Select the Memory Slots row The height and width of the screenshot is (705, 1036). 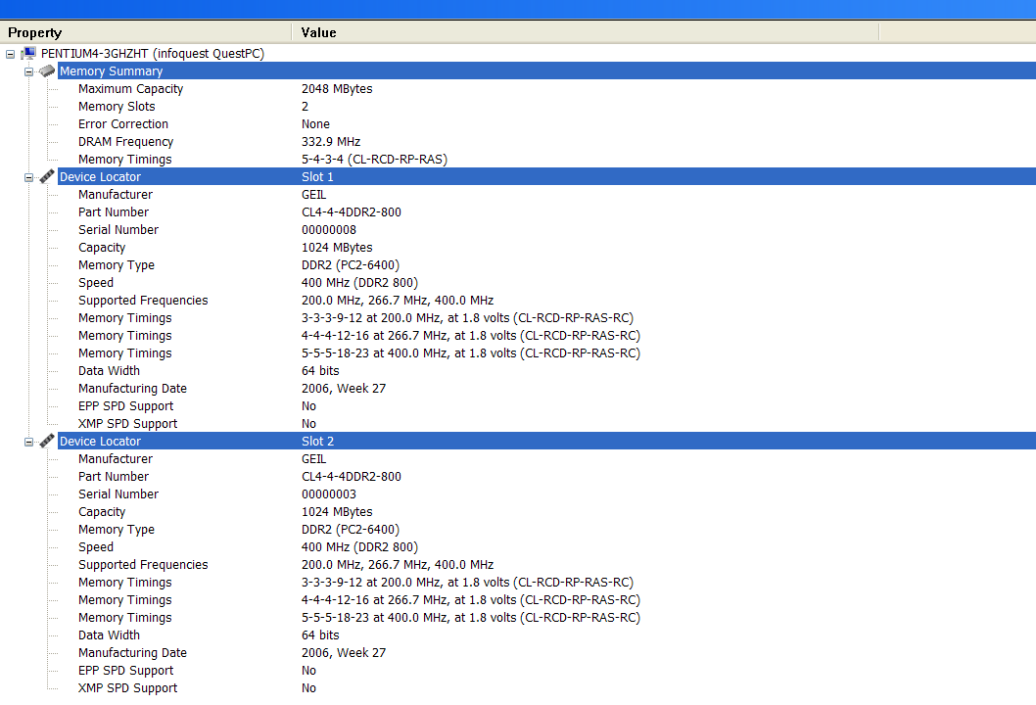click(x=117, y=107)
